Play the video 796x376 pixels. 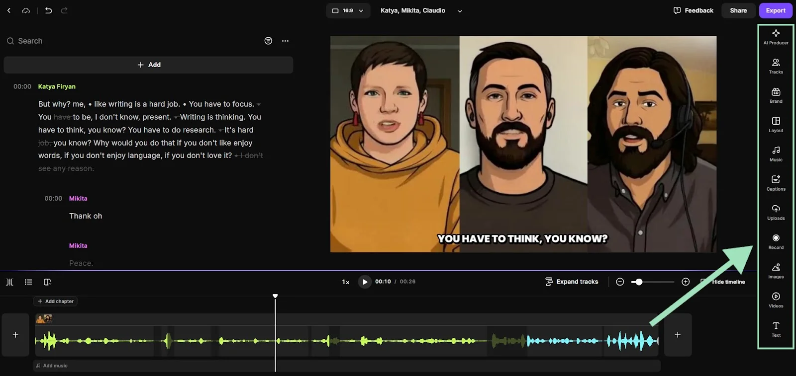click(x=365, y=282)
